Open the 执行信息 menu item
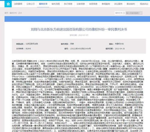The image size is (150, 132). [x=68, y=4]
